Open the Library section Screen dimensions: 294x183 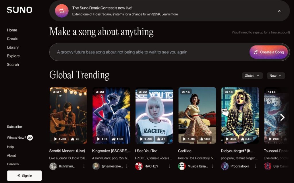click(x=13, y=47)
